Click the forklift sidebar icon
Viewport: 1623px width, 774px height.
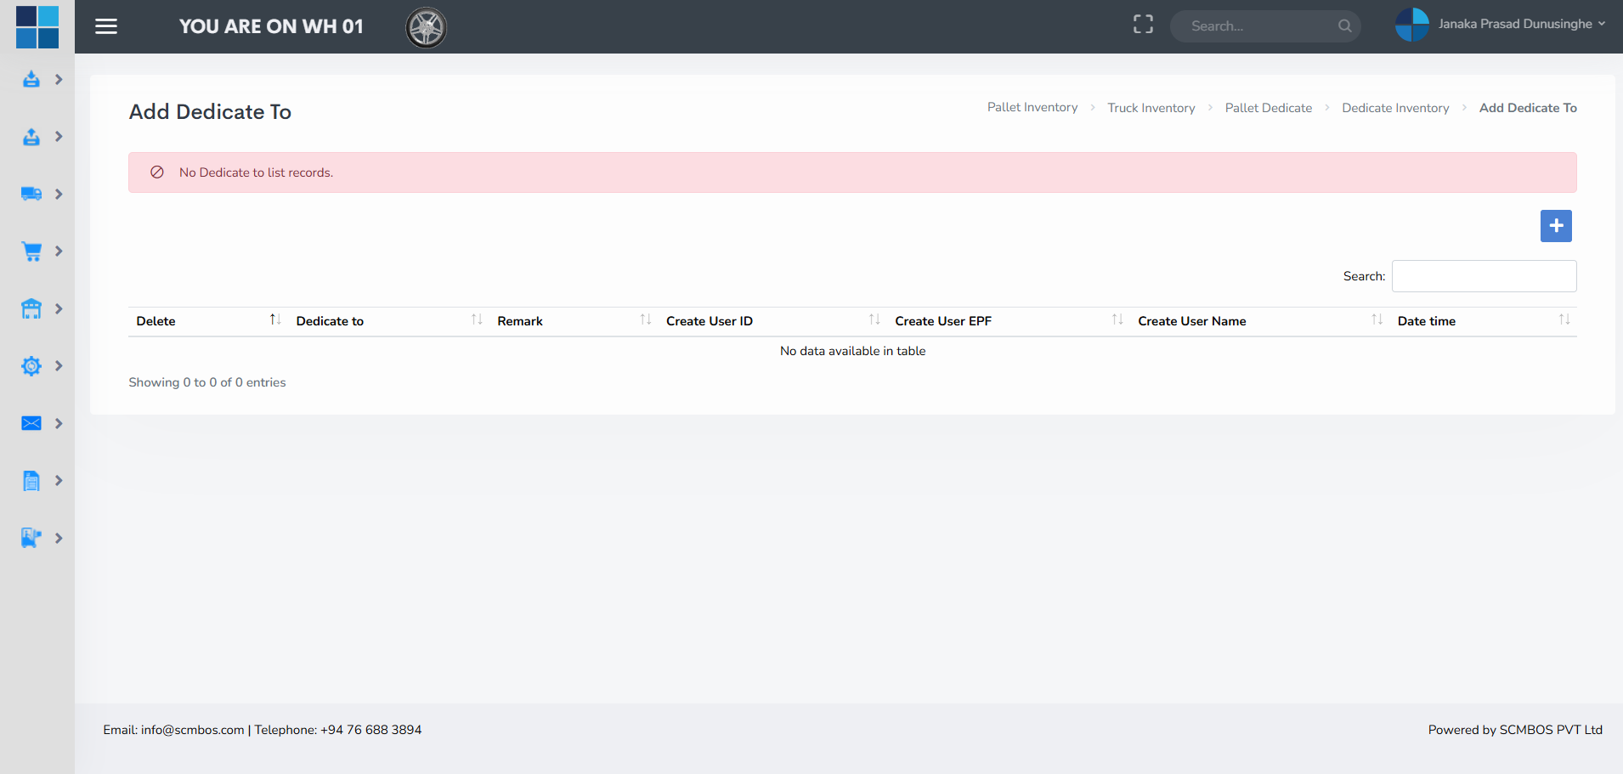[31, 538]
